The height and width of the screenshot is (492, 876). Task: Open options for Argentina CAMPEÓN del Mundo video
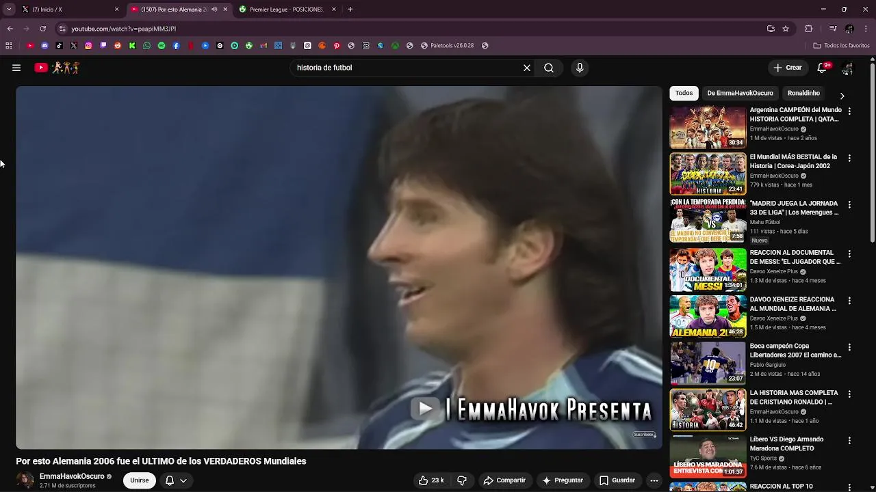[849, 111]
